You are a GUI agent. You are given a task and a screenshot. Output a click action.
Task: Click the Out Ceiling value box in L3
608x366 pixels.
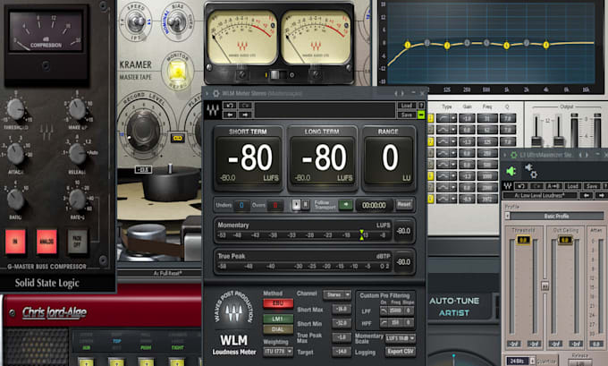pos(565,240)
